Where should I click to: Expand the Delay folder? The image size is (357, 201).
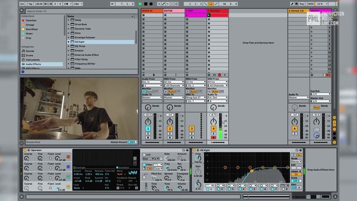[69, 20]
